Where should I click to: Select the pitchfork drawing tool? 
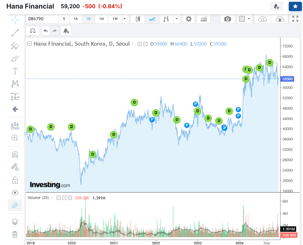[15, 46]
